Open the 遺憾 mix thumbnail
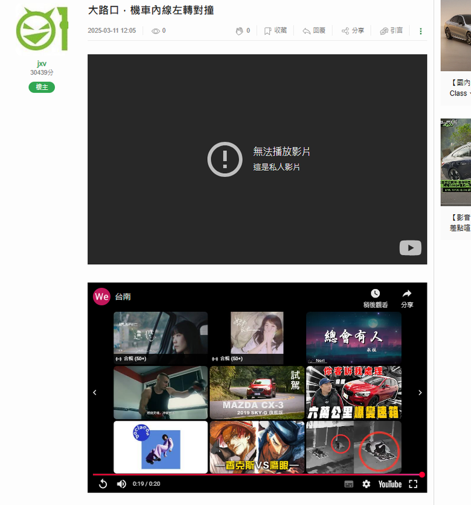Image resolution: width=471 pixels, height=505 pixels. 161,337
